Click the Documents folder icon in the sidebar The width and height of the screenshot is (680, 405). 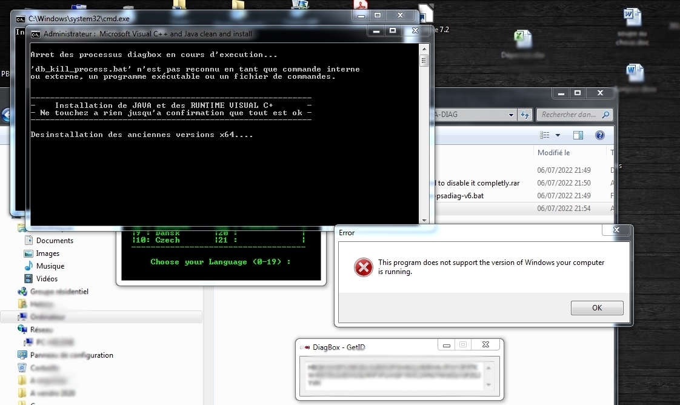pyautogui.click(x=28, y=240)
